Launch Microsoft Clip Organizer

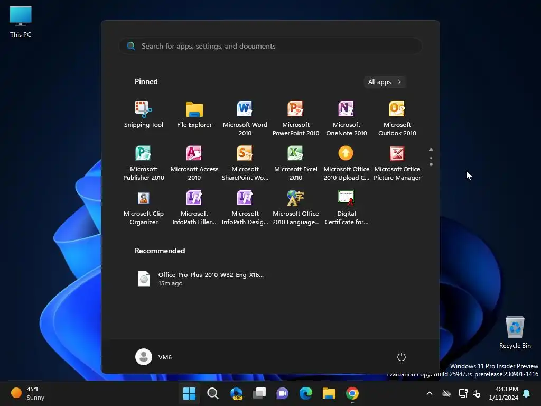[x=144, y=207]
